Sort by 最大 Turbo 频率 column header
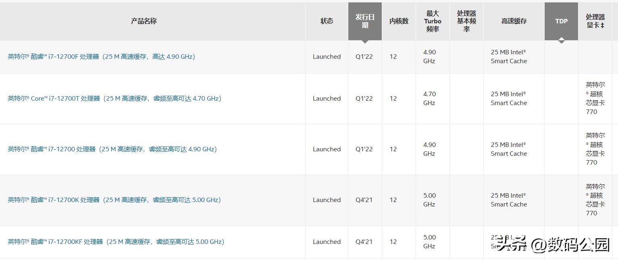This screenshot has height=260, width=618. (433, 21)
